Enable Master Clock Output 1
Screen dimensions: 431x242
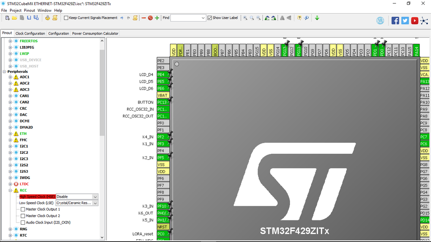[23, 209]
